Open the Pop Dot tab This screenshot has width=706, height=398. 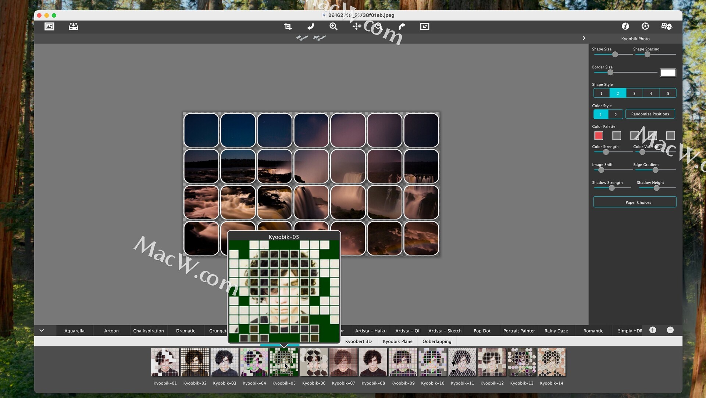click(482, 331)
